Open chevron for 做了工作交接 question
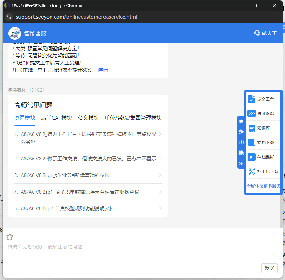 [160, 159]
